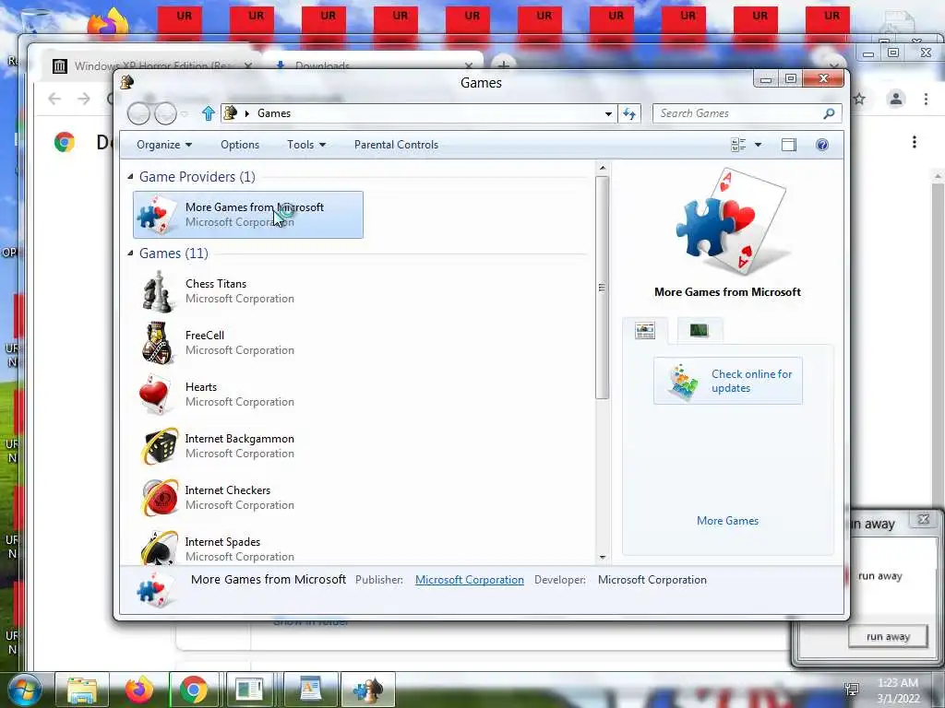Click the Forward button in the Games window

(x=165, y=113)
